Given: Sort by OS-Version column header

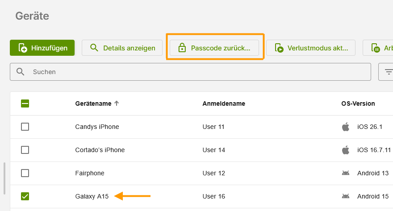Looking at the screenshot, I should tap(358, 103).
